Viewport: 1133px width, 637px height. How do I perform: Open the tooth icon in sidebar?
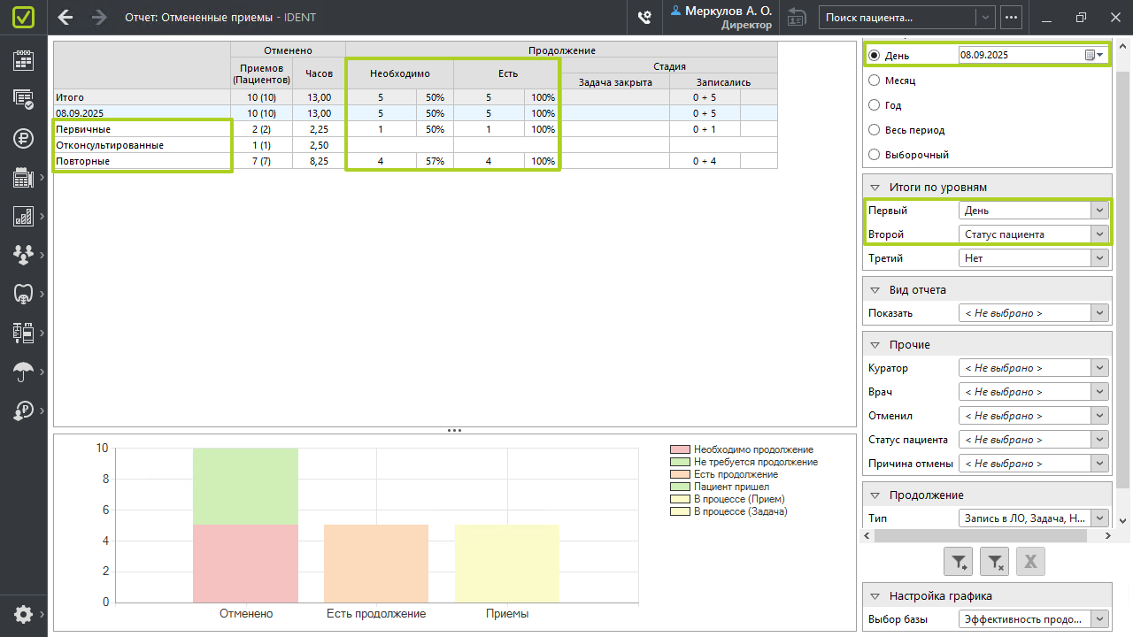[24, 294]
